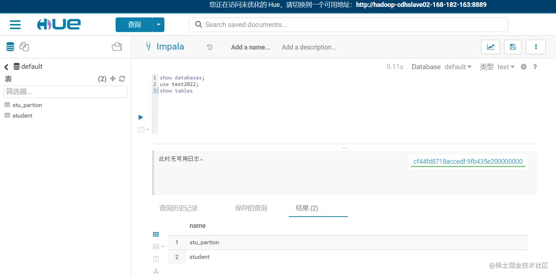556x277 pixels.
Task: Switch to 保存的查询 tab
Action: pos(251,208)
